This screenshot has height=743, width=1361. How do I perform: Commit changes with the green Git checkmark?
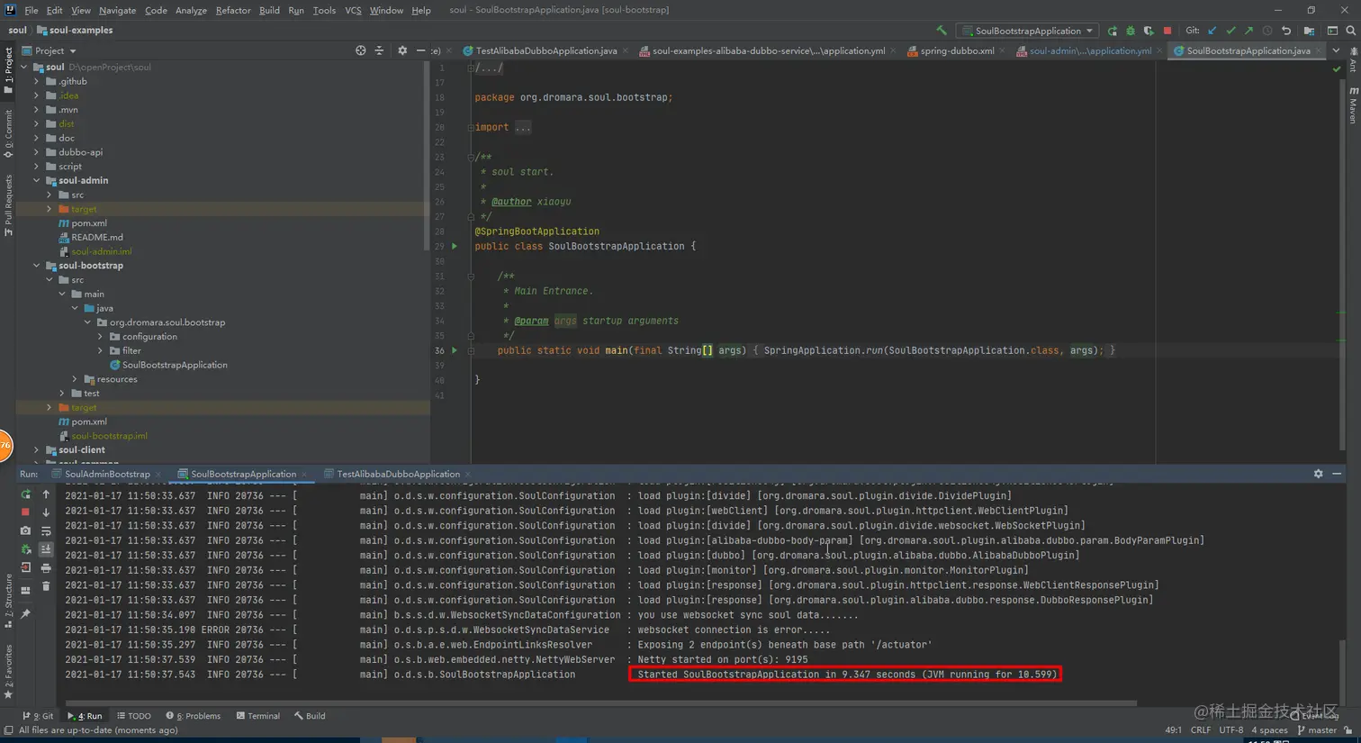pos(1230,31)
